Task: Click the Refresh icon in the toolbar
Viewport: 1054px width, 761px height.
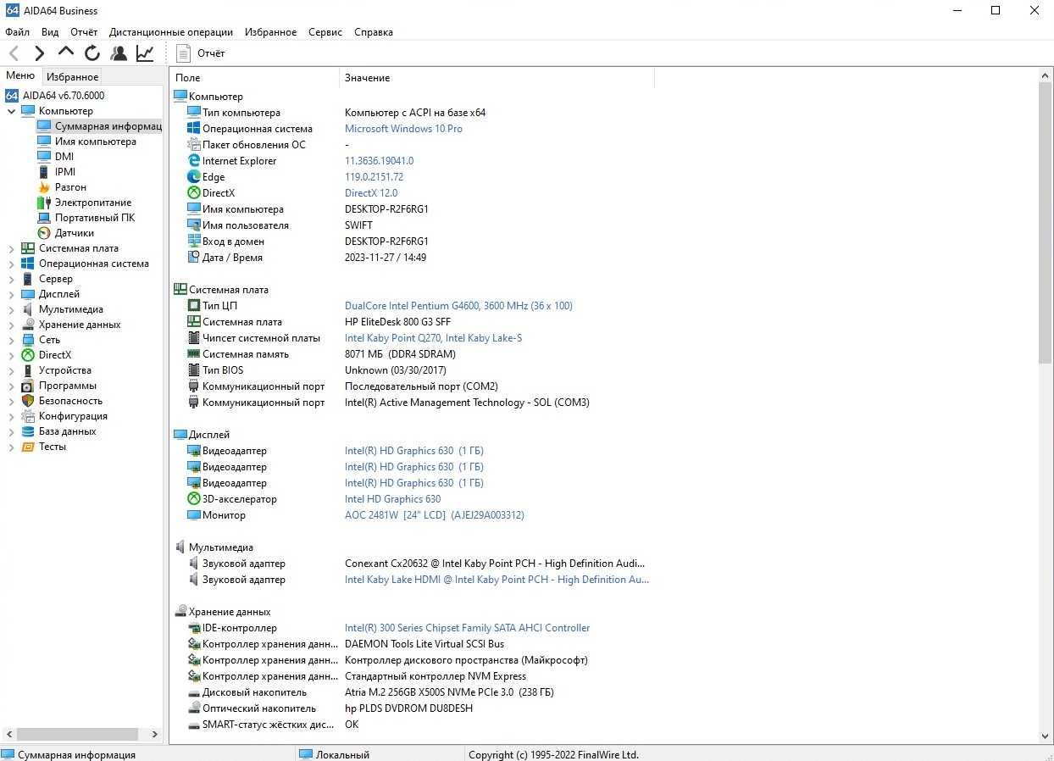Action: pos(92,53)
